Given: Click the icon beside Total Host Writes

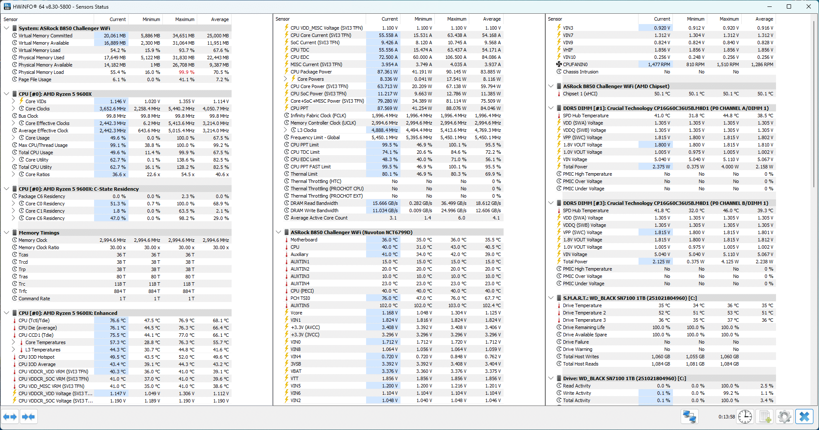Looking at the screenshot, I should tap(559, 357).
